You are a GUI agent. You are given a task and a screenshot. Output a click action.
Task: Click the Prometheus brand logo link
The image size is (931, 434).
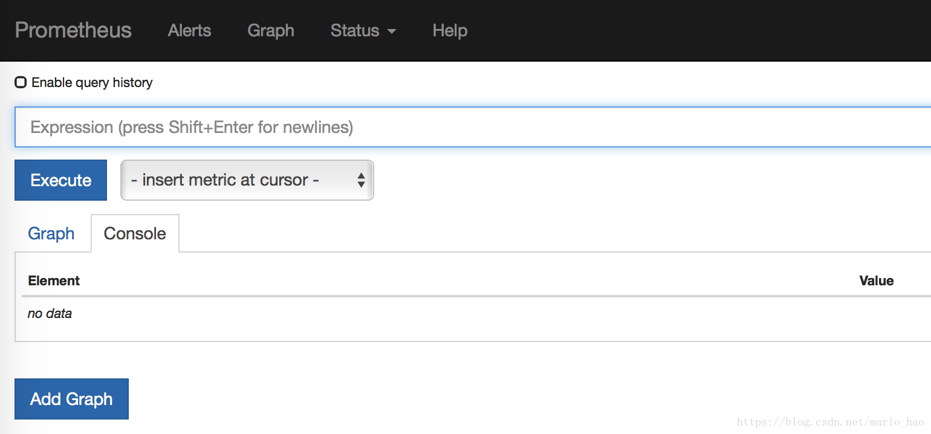click(x=73, y=30)
